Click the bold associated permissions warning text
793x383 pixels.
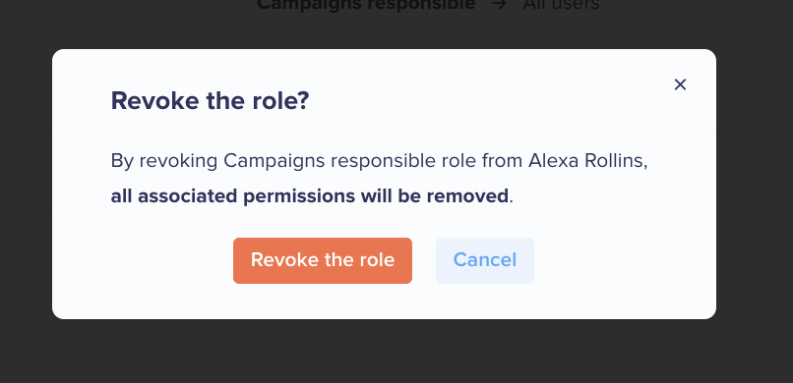(310, 195)
